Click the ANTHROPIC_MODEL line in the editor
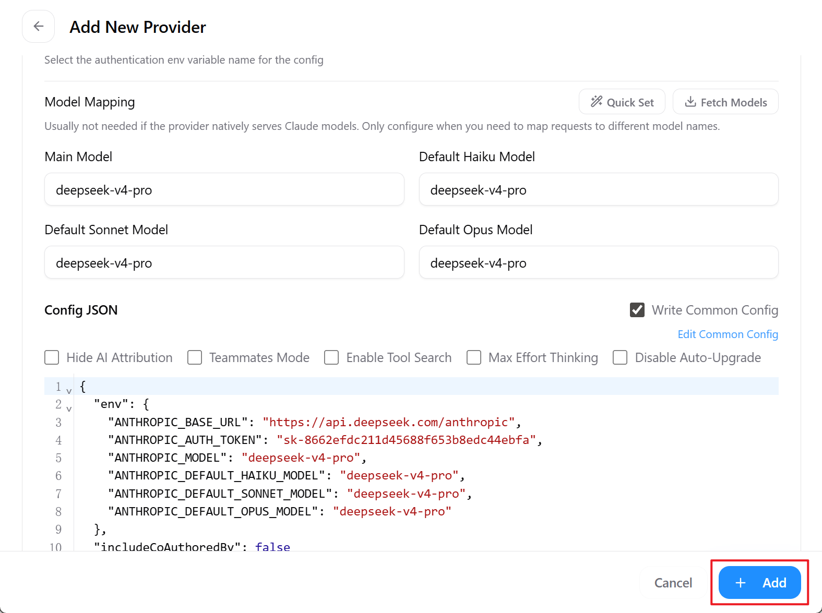Screen dimensions: 822x613 point(237,458)
